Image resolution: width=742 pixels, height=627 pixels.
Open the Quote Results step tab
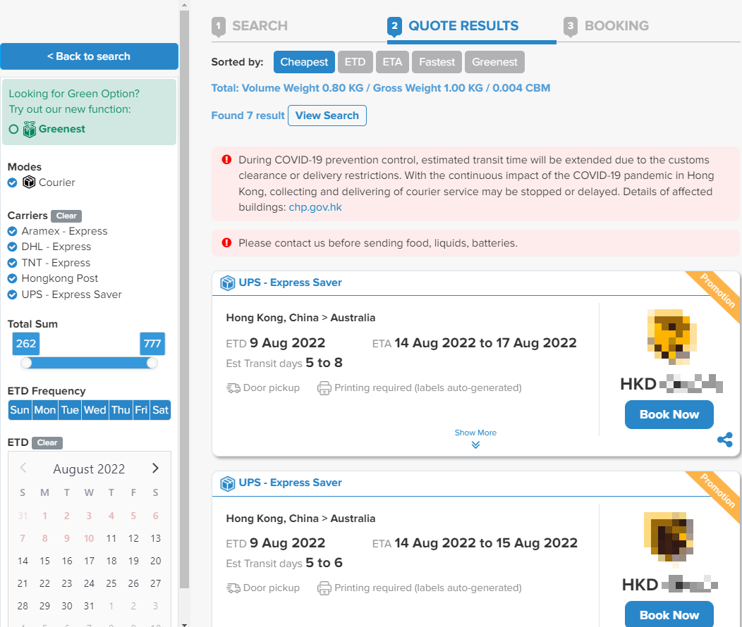(x=453, y=26)
